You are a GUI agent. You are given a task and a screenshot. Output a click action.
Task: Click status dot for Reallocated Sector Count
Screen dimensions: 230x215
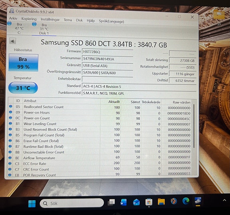tap(10, 106)
